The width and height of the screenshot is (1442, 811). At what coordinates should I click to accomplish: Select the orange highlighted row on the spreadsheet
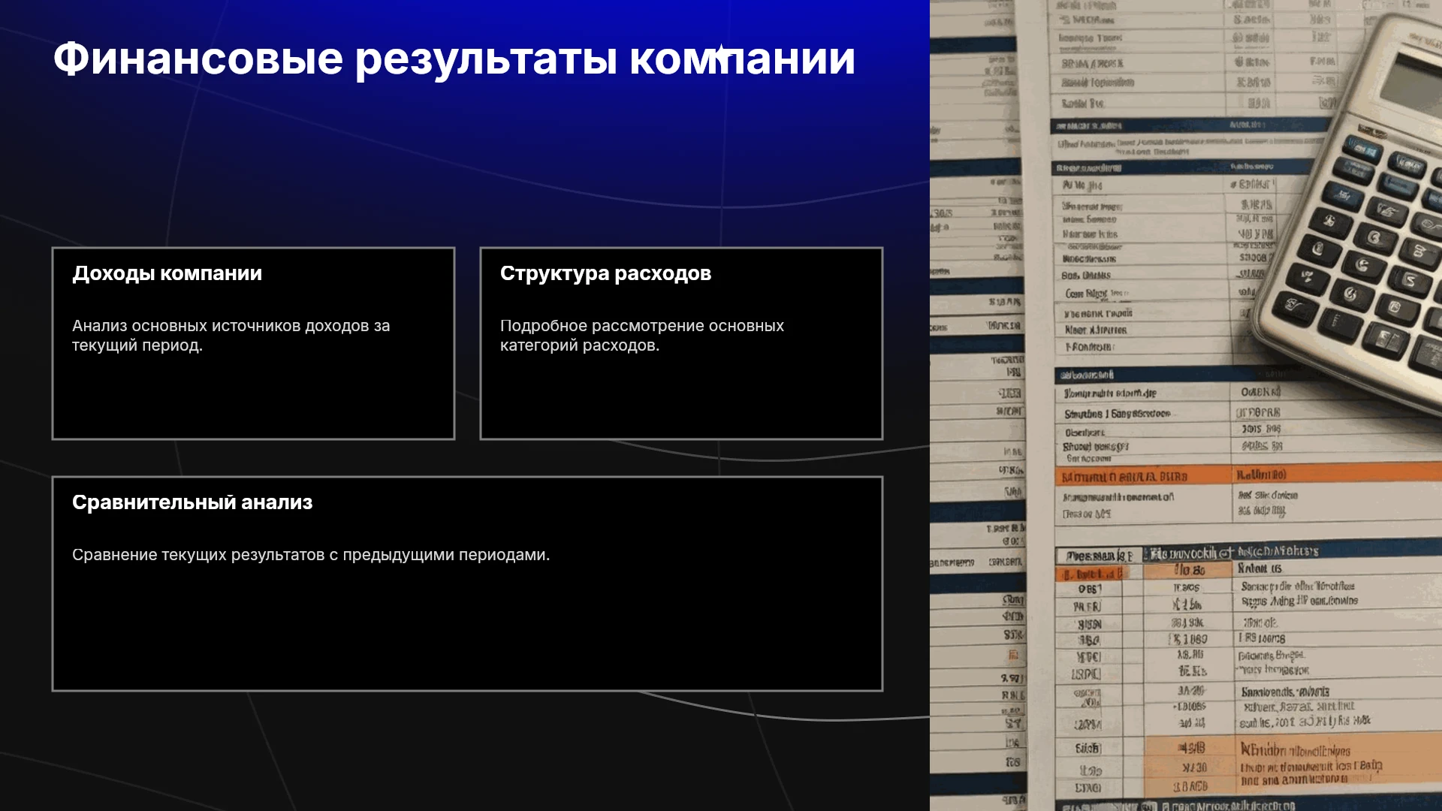tap(1247, 475)
